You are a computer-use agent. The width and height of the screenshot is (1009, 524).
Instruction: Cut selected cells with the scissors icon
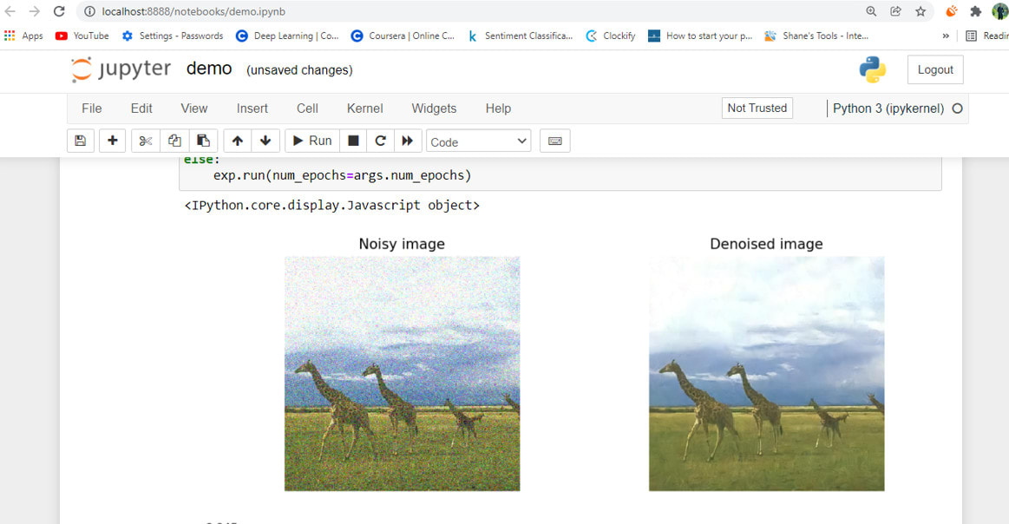(146, 141)
